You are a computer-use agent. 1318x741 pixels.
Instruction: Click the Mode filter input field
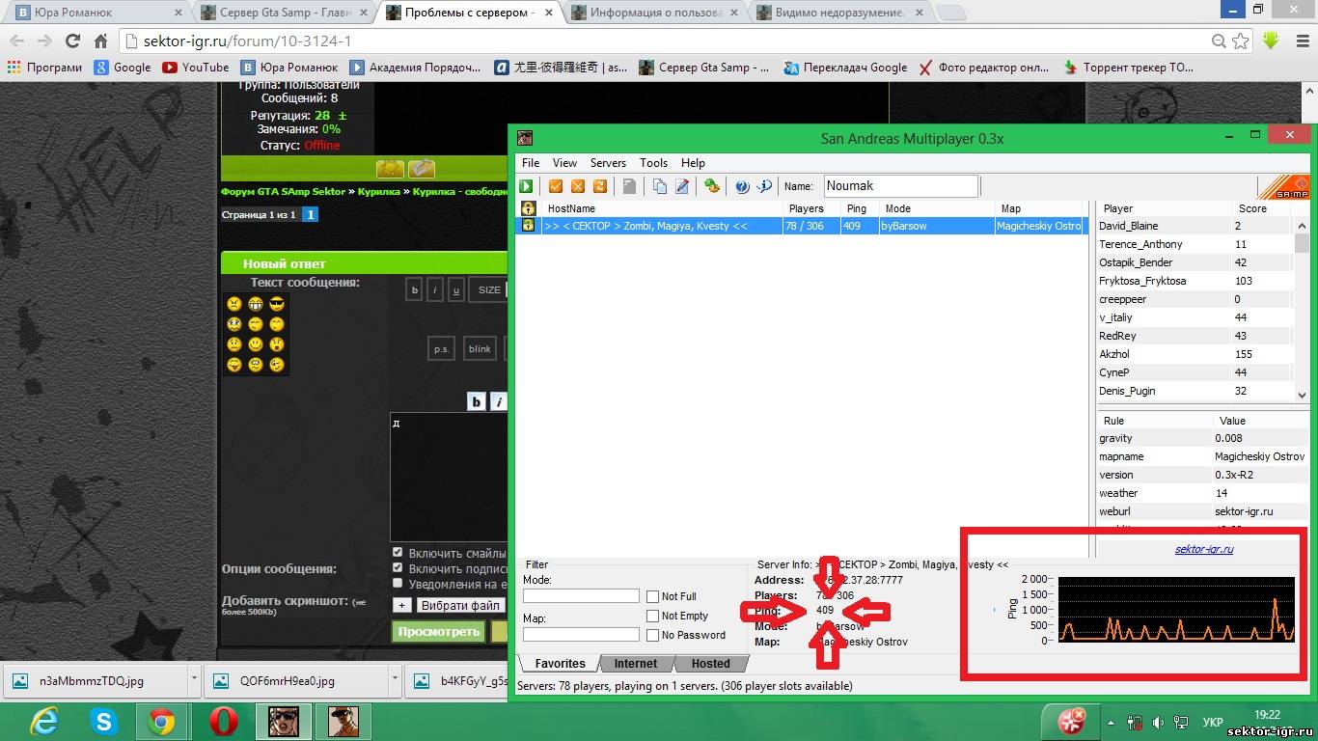581,596
